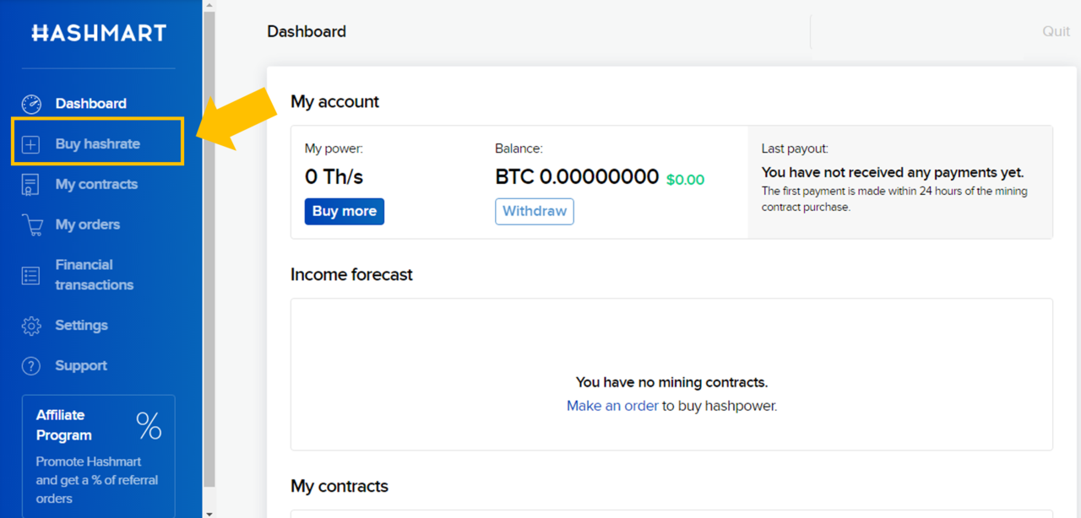Open the Affiliate Program heading
The image size is (1081, 518).
point(64,425)
